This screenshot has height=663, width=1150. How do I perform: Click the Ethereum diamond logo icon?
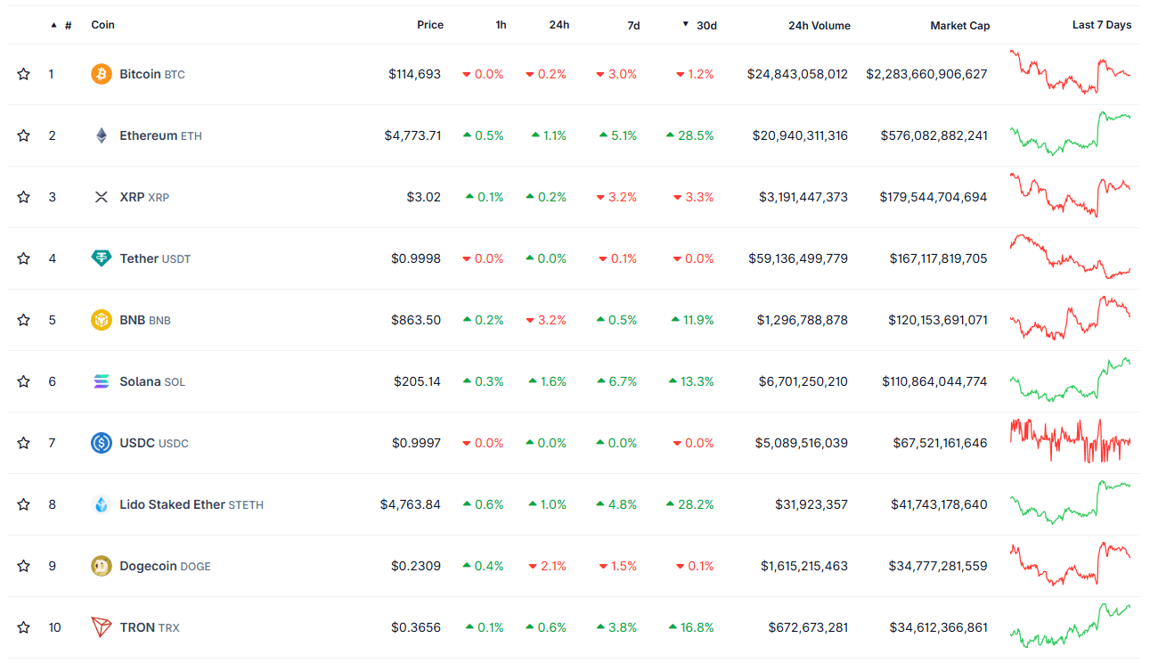102,135
